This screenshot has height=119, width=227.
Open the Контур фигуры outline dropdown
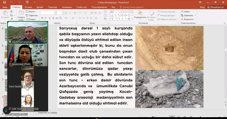coord(167,15)
